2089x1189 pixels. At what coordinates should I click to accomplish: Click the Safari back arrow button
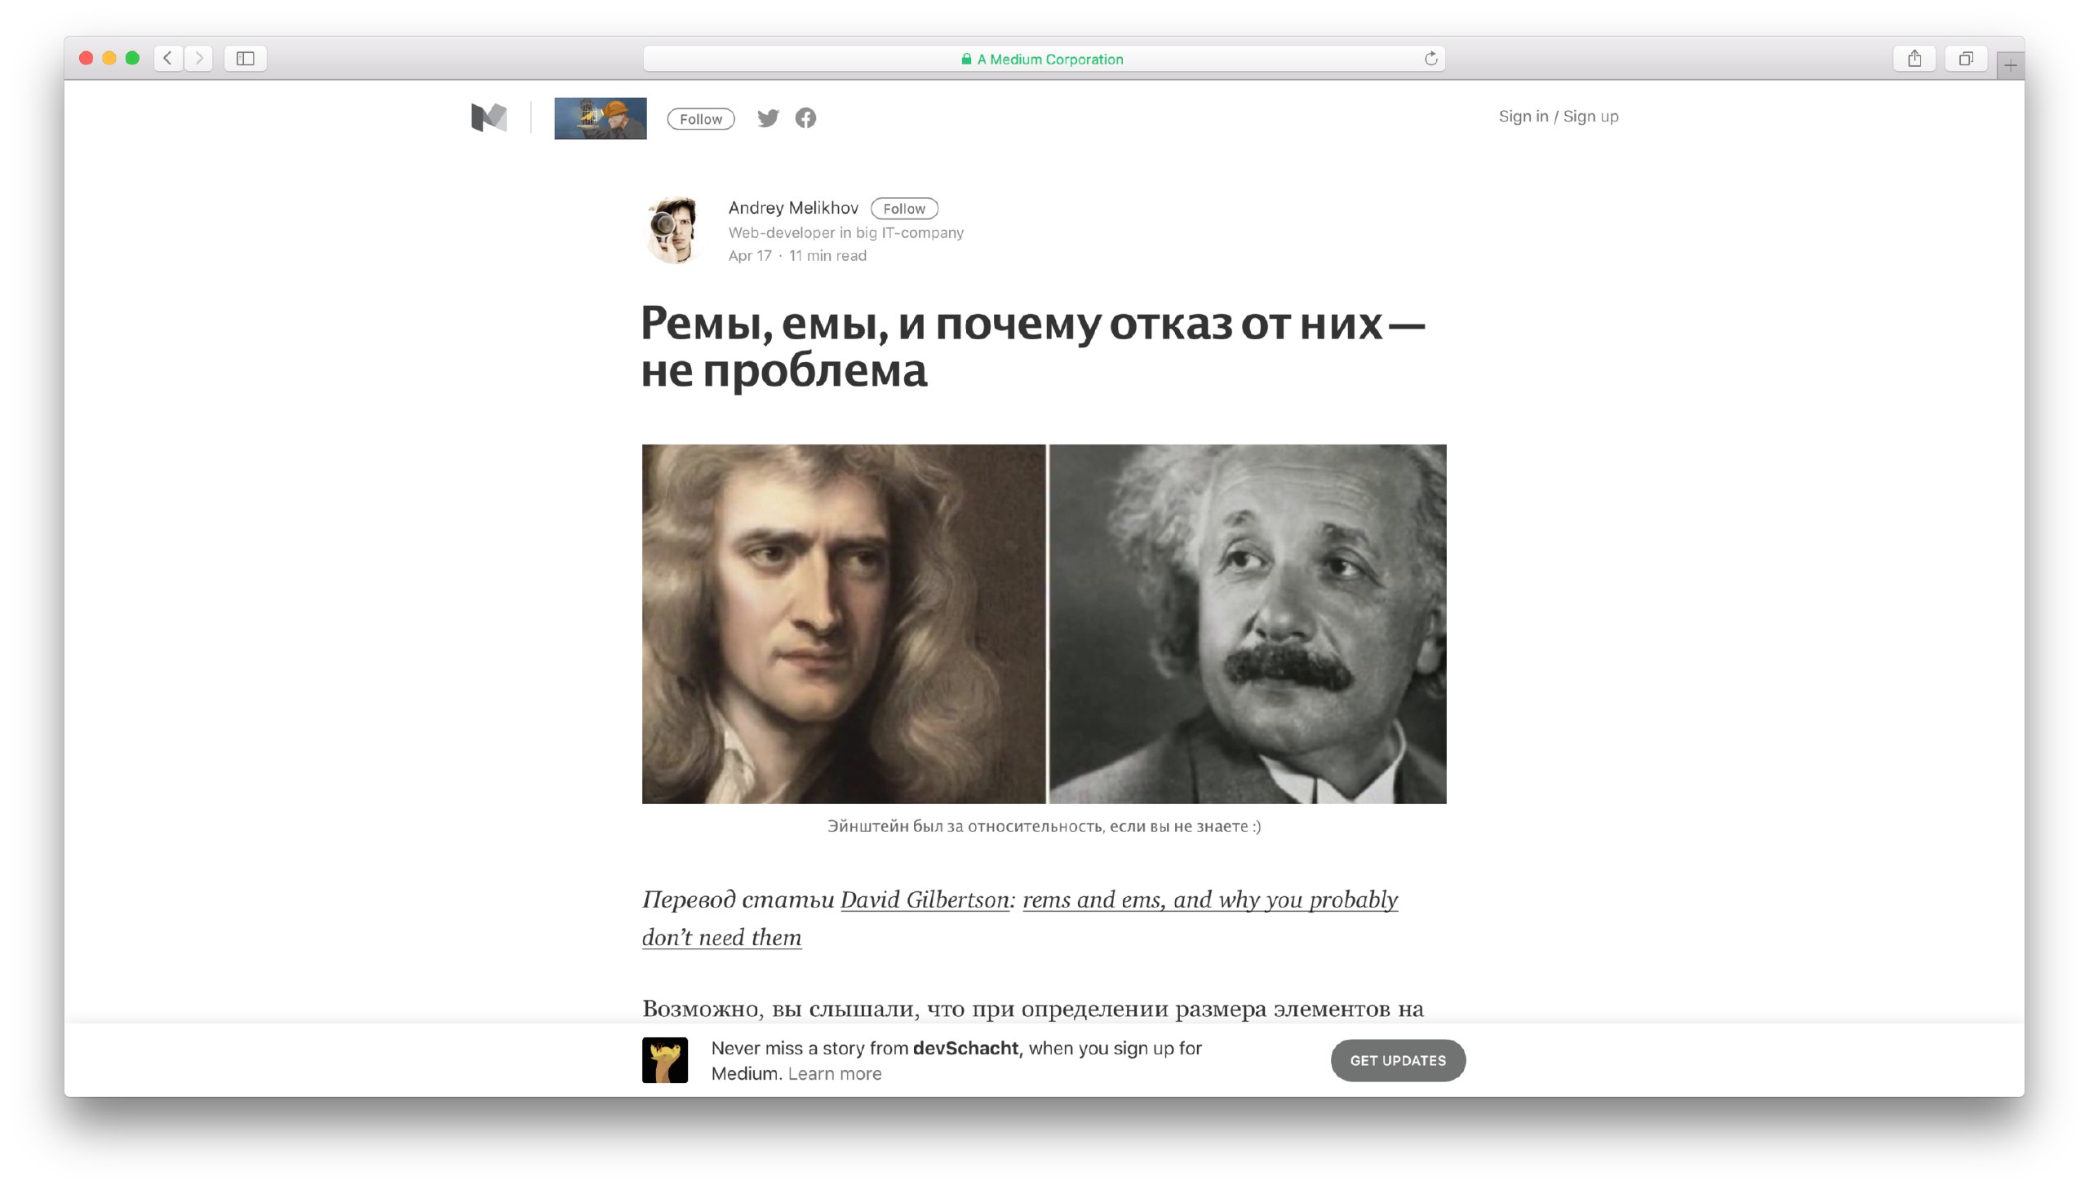pos(168,58)
